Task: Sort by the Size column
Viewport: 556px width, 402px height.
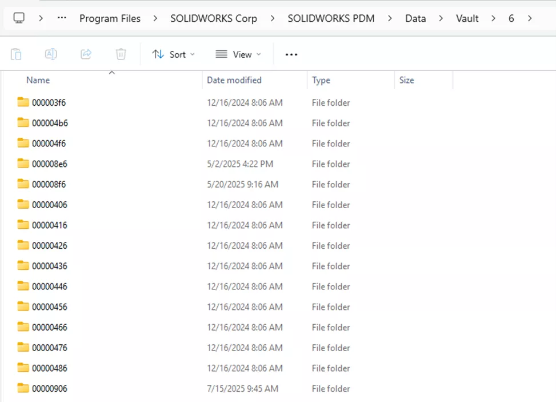Action: click(406, 80)
